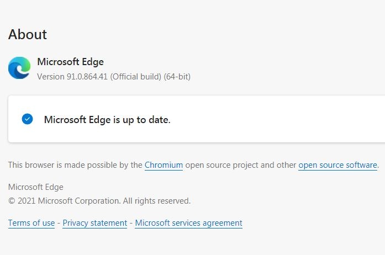Click the blue update checkmark icon

tap(27, 119)
